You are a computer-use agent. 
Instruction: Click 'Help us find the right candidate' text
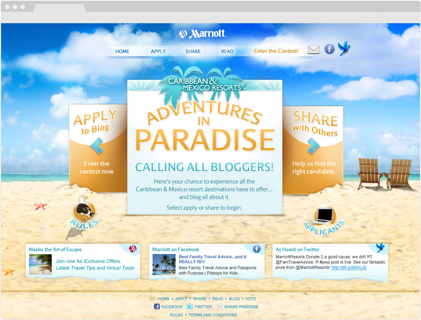(x=314, y=168)
